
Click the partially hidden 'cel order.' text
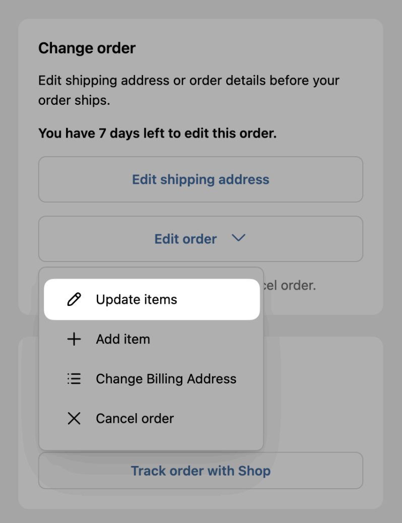click(290, 286)
